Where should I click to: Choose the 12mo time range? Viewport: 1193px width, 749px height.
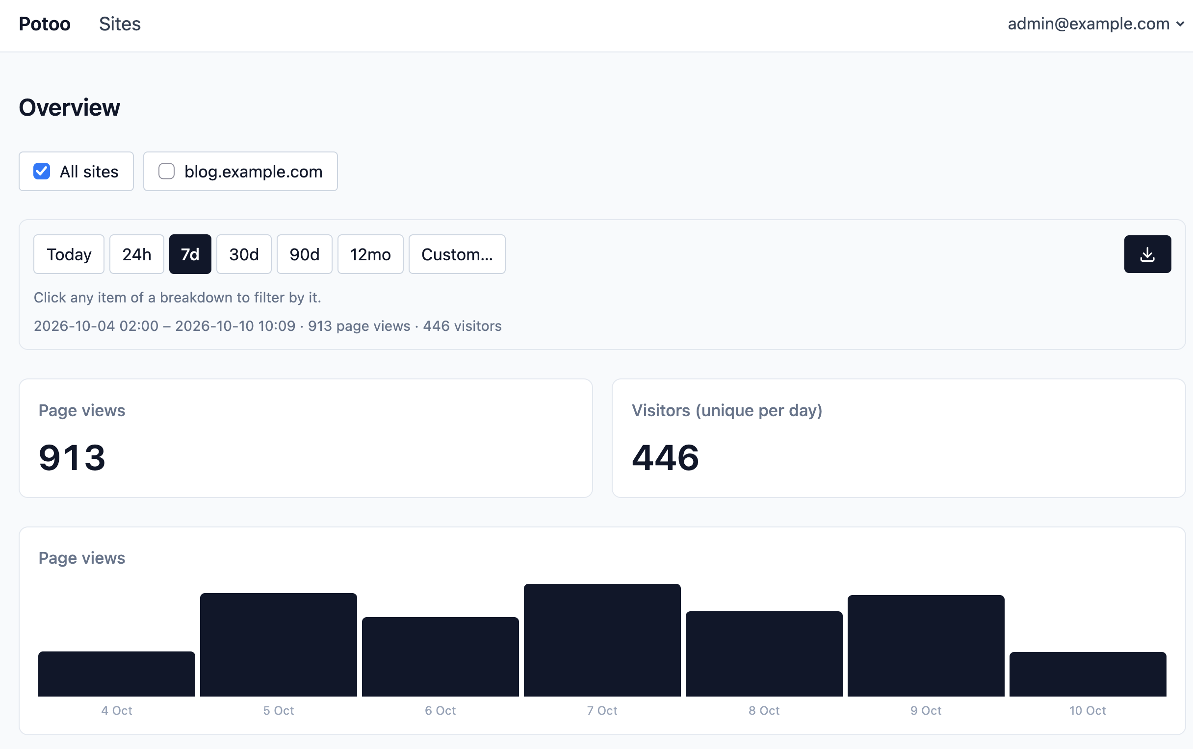[x=370, y=254]
